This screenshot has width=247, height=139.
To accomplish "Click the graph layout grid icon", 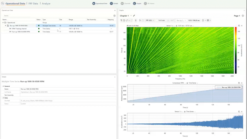I will click(x=208, y=20).
